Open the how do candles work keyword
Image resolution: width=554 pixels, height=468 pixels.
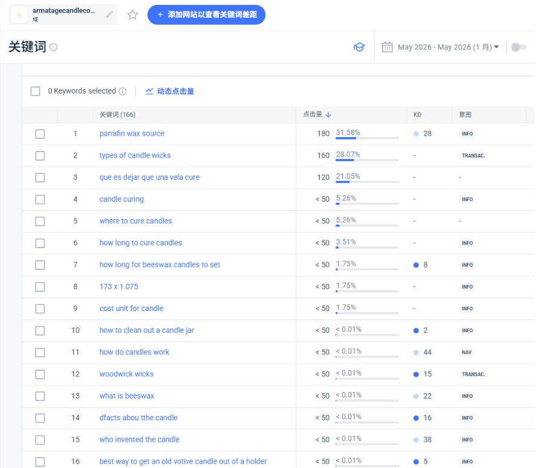tap(134, 352)
